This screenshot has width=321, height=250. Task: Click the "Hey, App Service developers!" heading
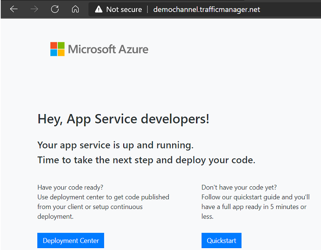pyautogui.click(x=124, y=119)
